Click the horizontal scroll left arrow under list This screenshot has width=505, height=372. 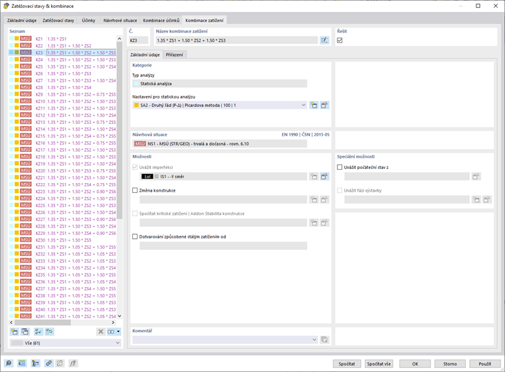11,322
